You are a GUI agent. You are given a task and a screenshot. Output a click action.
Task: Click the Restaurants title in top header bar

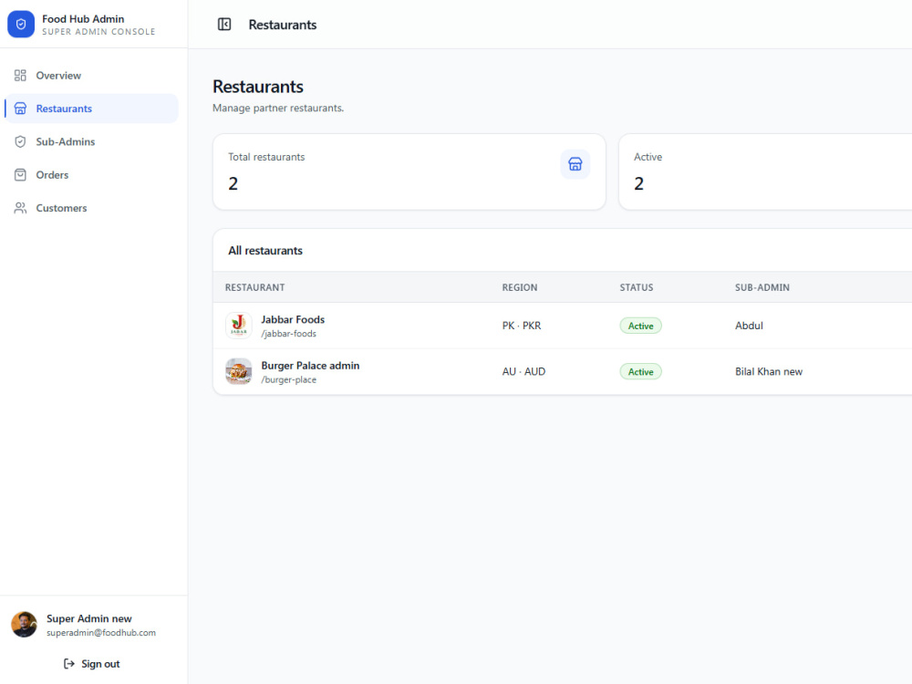[x=283, y=25]
